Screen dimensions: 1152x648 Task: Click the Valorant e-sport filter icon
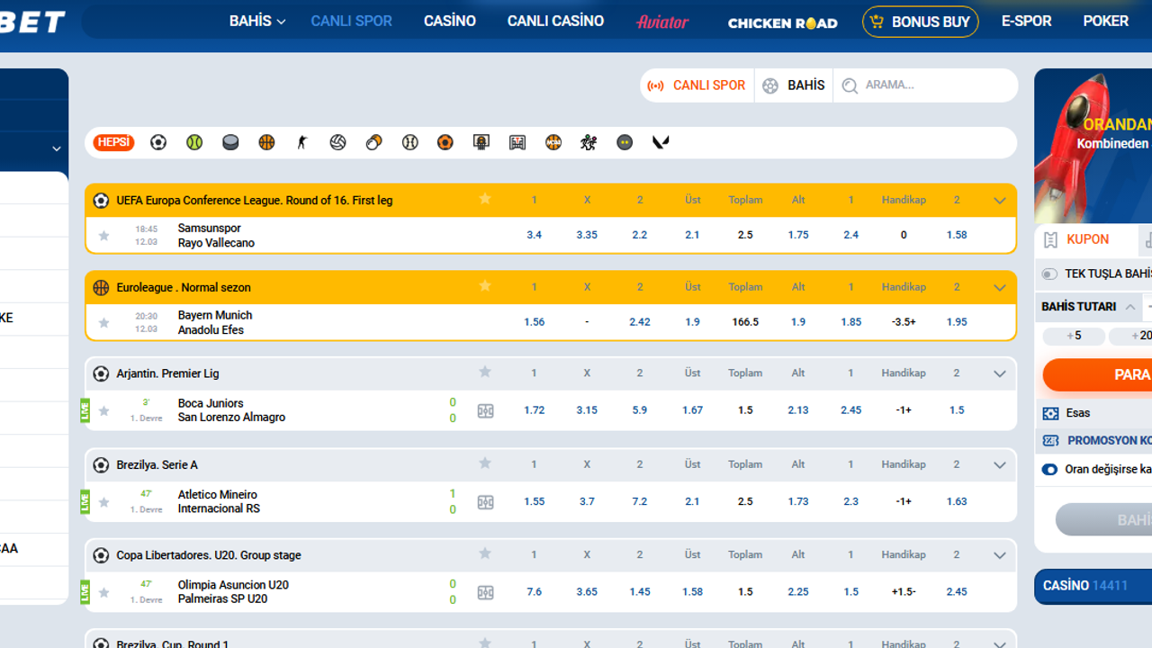click(661, 142)
